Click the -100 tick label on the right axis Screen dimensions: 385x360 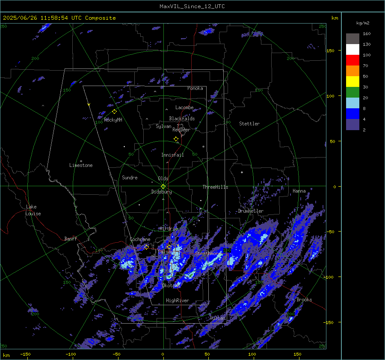coord(328,277)
